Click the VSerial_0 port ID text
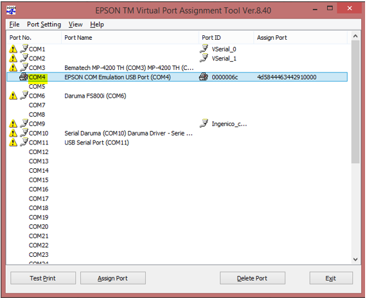 pos(224,49)
